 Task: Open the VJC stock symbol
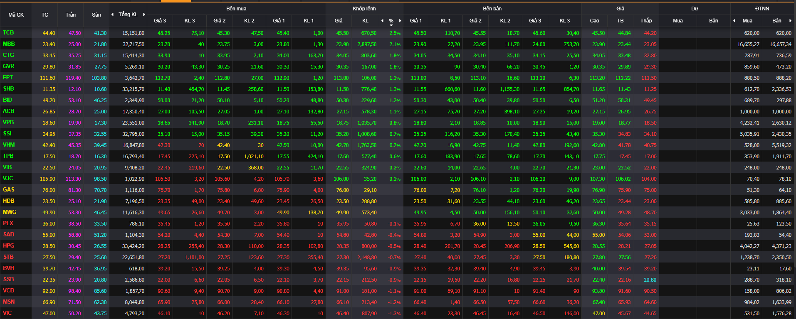pos(8,179)
